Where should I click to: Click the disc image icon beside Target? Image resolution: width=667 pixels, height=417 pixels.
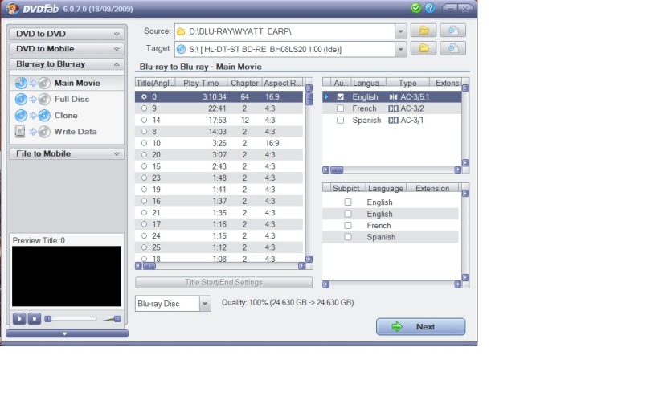pos(453,49)
